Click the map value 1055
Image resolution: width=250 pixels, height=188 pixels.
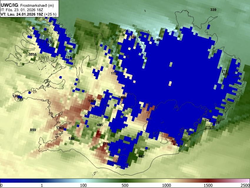pos(33,55)
